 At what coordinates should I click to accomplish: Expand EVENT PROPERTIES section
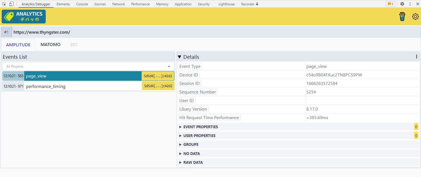point(200,127)
